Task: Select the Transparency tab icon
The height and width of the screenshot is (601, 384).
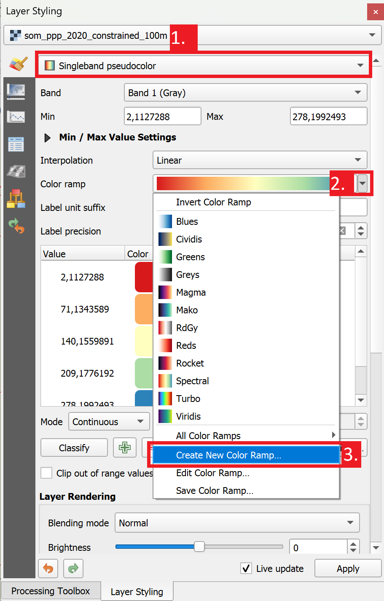Action: click(16, 92)
